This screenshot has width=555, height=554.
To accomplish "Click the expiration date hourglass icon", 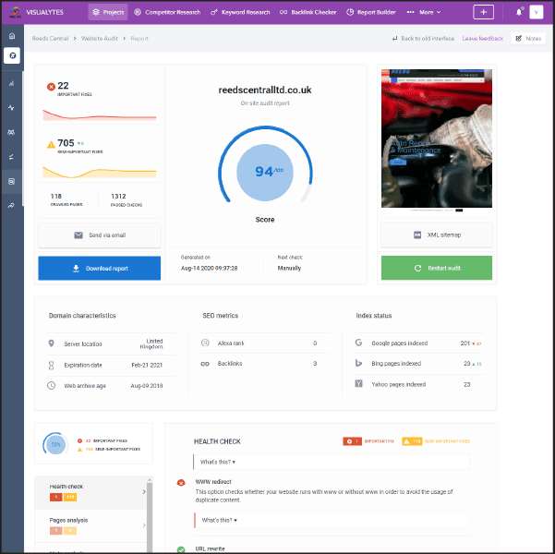I will pyautogui.click(x=52, y=365).
